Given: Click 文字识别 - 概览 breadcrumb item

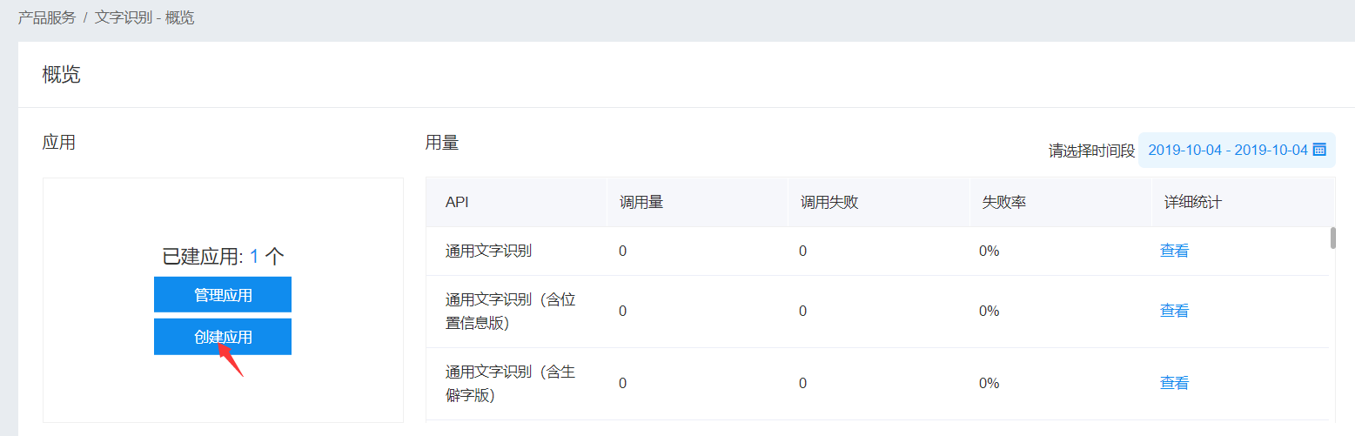Looking at the screenshot, I should click(x=144, y=17).
